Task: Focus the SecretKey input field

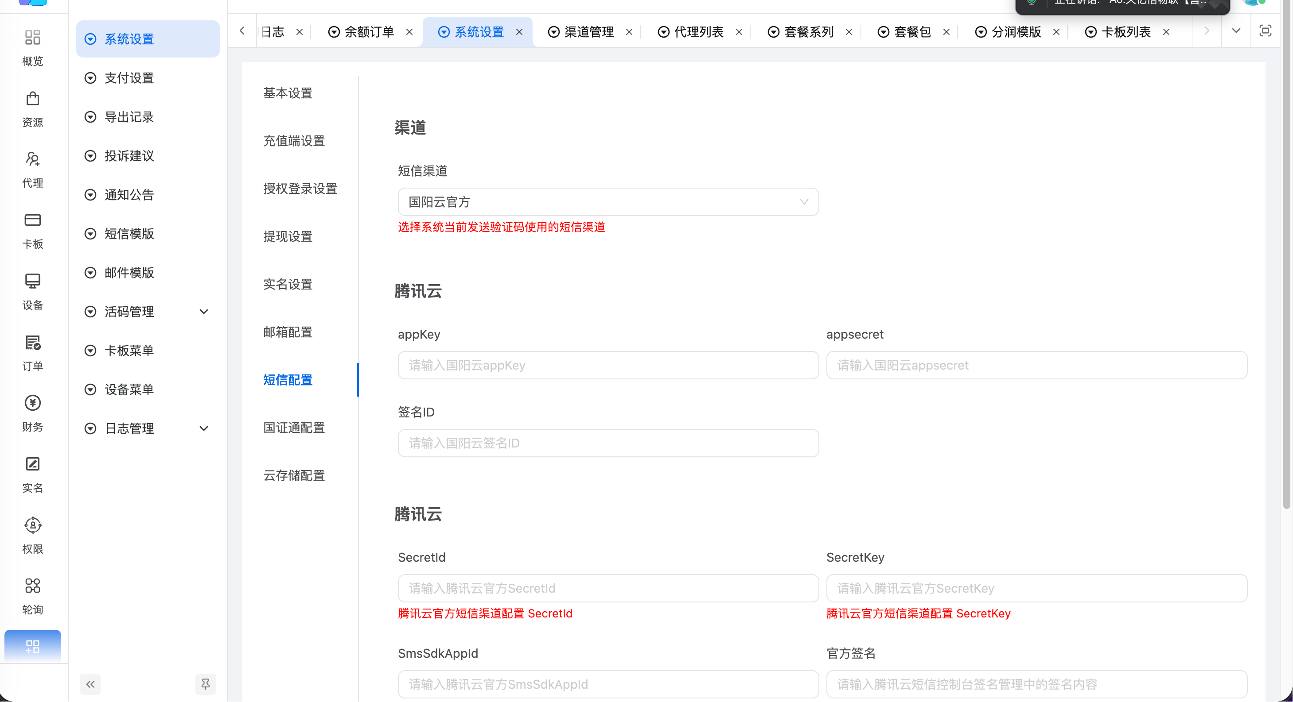Action: [1037, 589]
